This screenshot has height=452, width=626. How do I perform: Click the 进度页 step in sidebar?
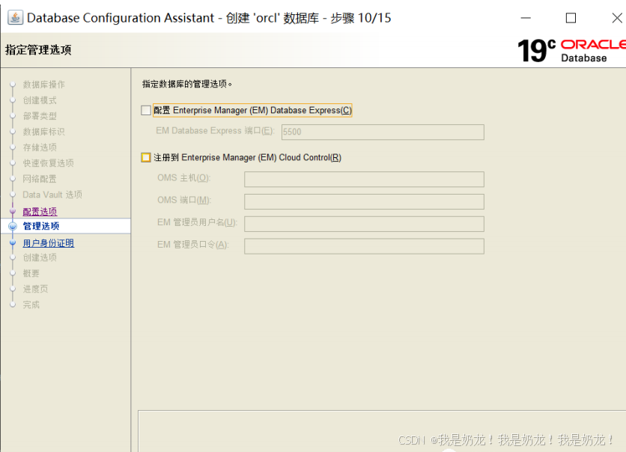click(x=35, y=289)
